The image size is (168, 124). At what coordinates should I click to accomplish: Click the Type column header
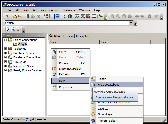coord(125,42)
